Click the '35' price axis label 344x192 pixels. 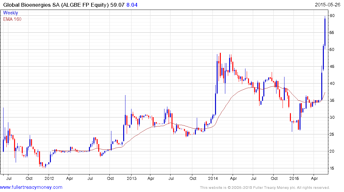(332, 100)
